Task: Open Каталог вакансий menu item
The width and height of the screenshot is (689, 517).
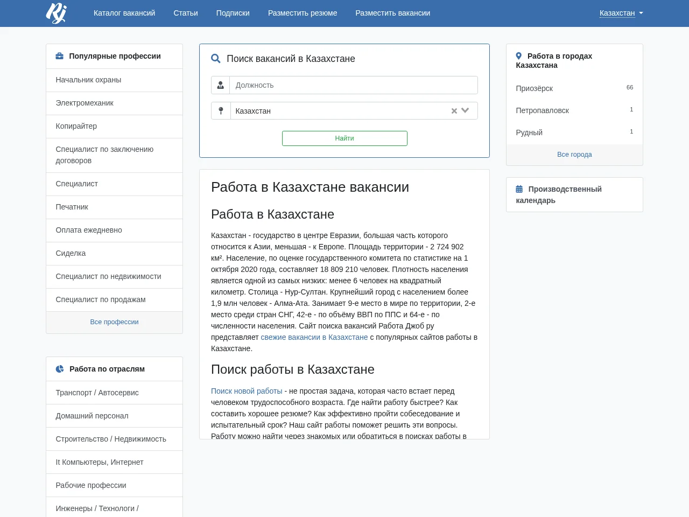Action: (x=124, y=13)
